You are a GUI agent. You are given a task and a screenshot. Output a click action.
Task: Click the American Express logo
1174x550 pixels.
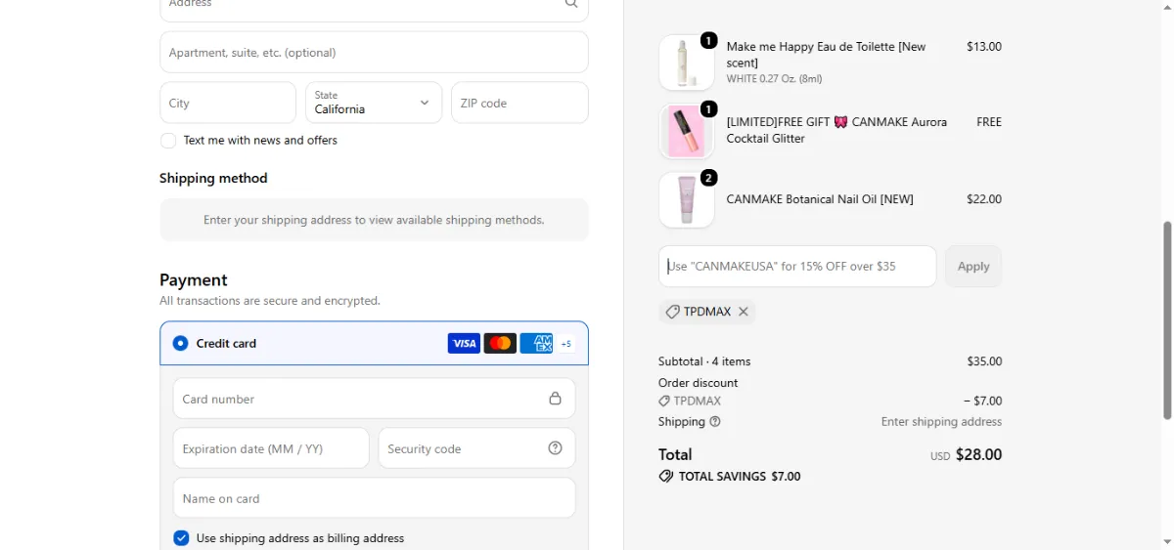point(536,343)
